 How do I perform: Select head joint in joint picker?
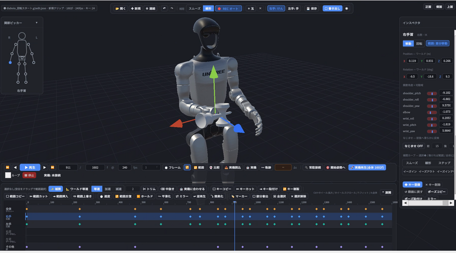[x=22, y=36]
